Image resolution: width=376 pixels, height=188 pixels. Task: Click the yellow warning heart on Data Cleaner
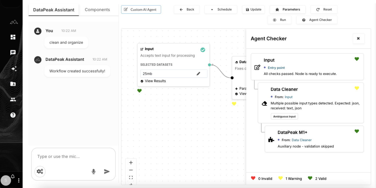pyautogui.click(x=357, y=88)
